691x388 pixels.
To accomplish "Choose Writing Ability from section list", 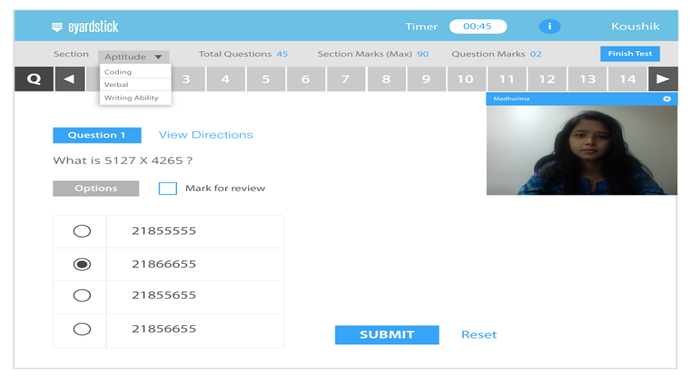I will tap(135, 98).
